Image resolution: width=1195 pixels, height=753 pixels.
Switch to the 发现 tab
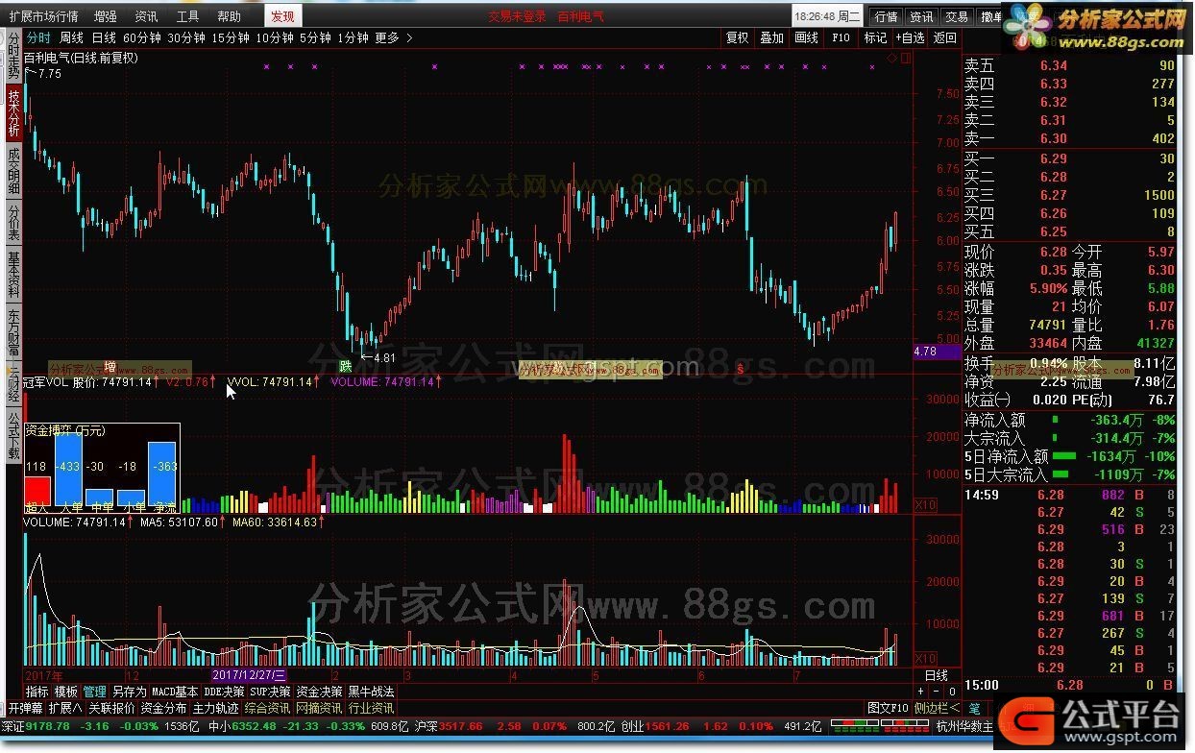pos(282,16)
